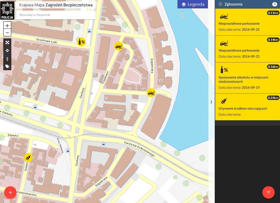Add new report with red plus button
Viewport: 280px width, 203px height.
(10, 192)
